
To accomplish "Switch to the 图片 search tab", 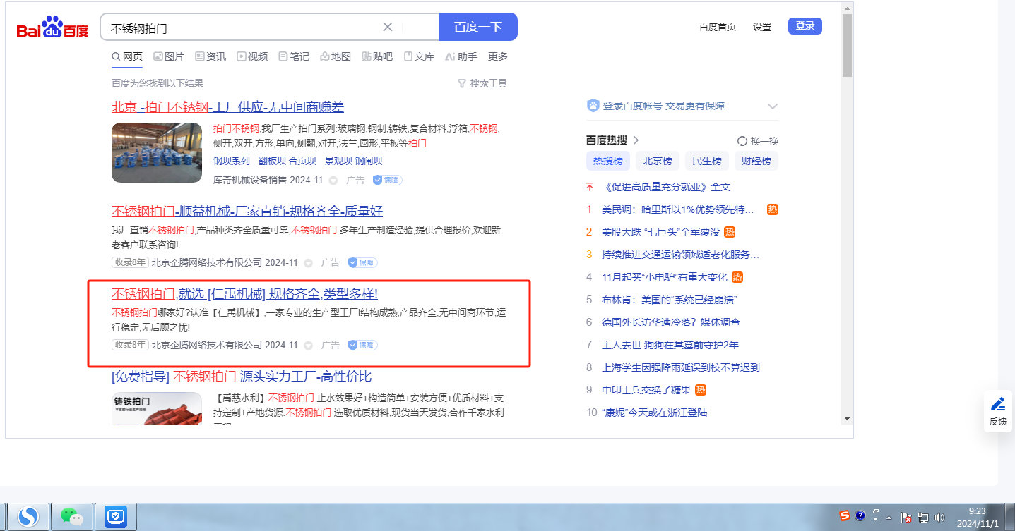I will click(x=169, y=56).
